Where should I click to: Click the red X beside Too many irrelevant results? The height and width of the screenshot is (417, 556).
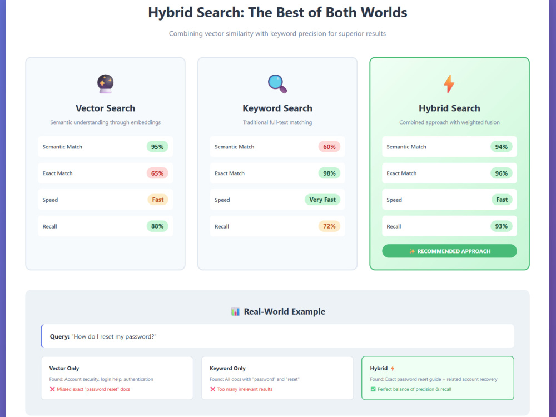213,389
